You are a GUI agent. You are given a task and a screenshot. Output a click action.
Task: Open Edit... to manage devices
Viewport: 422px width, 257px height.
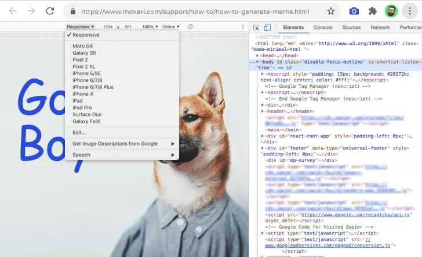click(x=122, y=132)
